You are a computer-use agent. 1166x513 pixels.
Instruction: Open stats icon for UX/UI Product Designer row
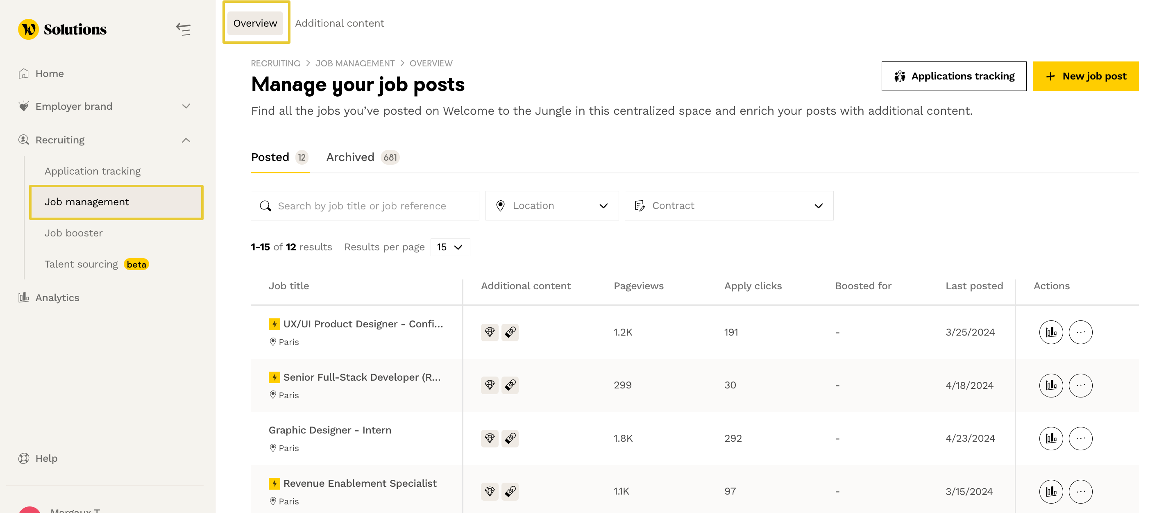tap(1050, 332)
